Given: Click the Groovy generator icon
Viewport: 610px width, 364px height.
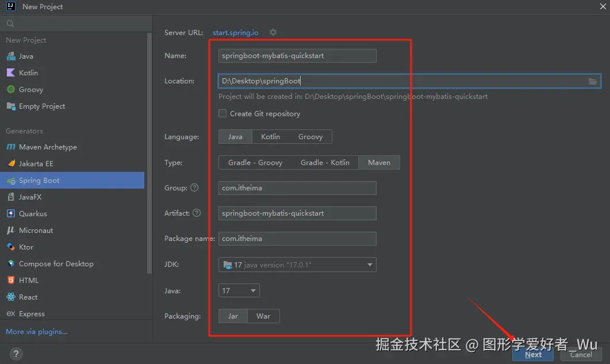Looking at the screenshot, I should (11, 90).
